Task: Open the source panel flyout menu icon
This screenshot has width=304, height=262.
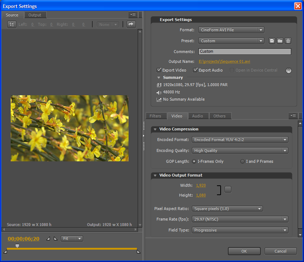Action: pos(133,15)
